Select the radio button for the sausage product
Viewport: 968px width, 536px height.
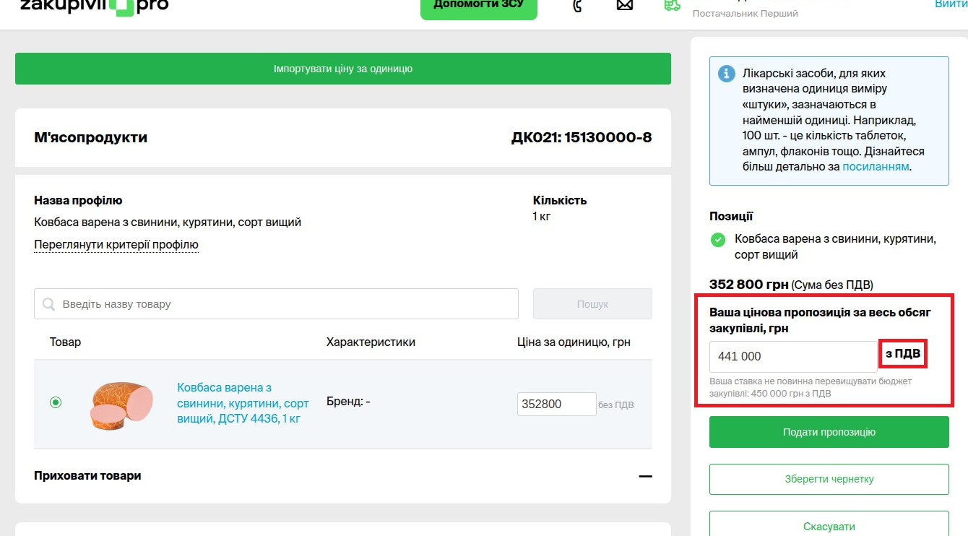click(x=56, y=402)
